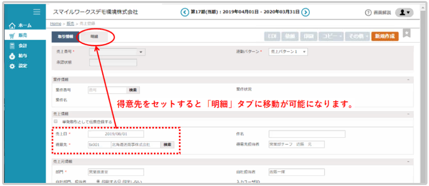This screenshot has width=429, height=186.
Task: Open 販売 in the sidebar
Action: [18, 36]
